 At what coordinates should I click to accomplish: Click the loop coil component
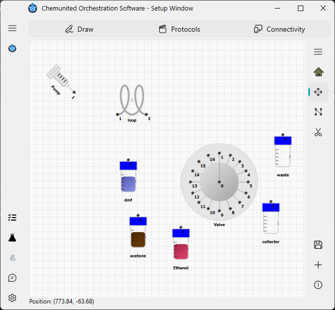132,100
